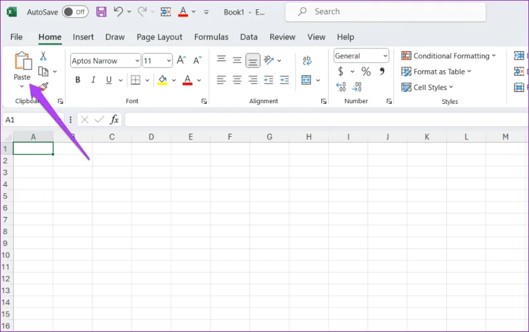Click the Search box
Image resolution: width=529 pixels, height=332 pixels.
click(x=386, y=12)
